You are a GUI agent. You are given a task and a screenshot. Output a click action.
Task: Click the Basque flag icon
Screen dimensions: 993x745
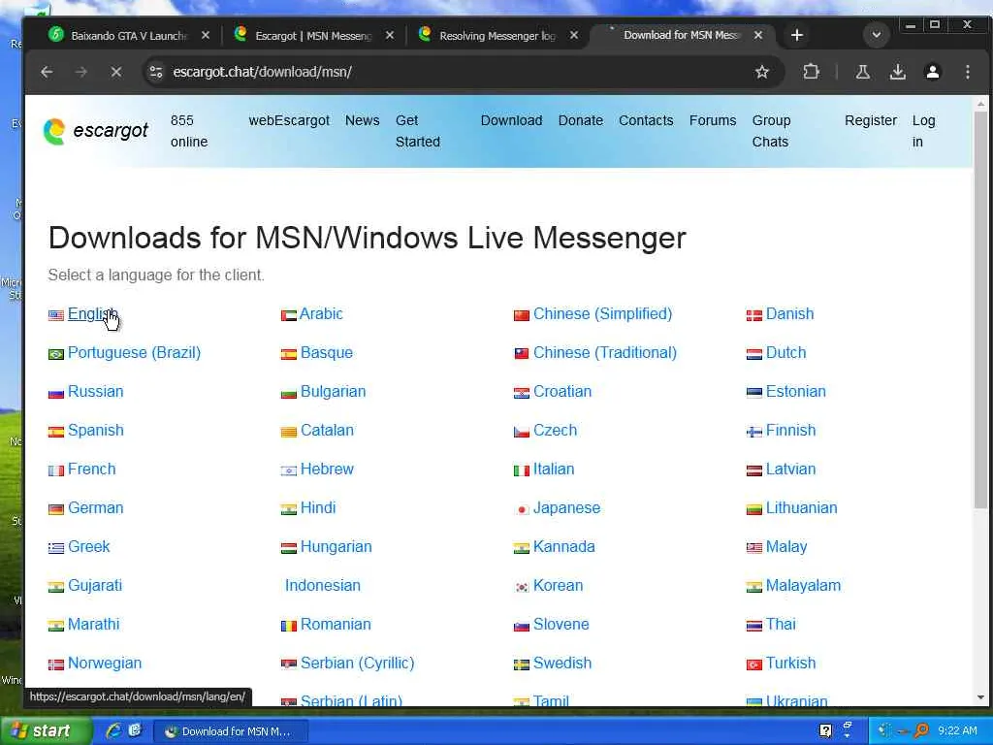(x=289, y=355)
